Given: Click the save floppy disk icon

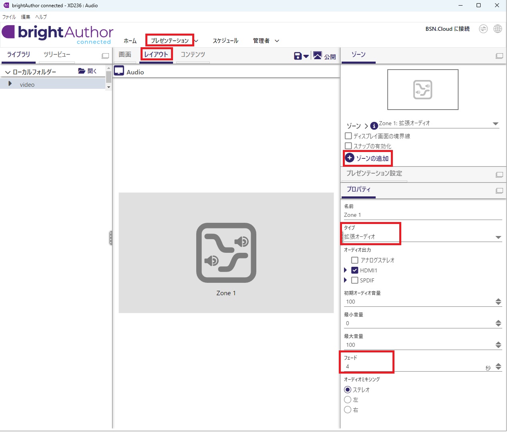Looking at the screenshot, I should (x=298, y=56).
